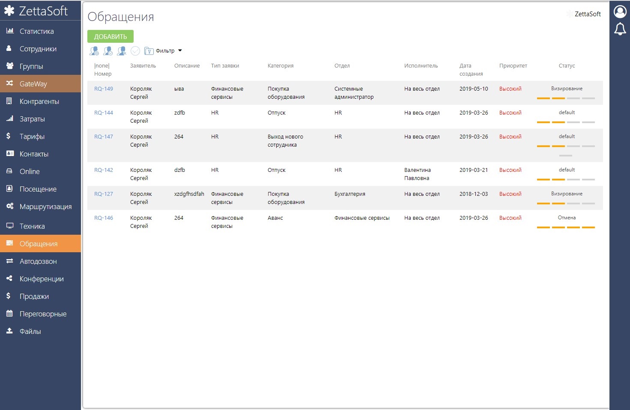Viewport: 630px width, 410px height.
Task: Click the Конференции share icon
Action: tap(9, 278)
